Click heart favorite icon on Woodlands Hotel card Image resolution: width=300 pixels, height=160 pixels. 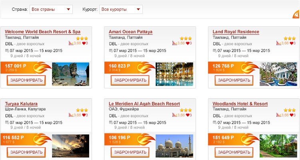click(x=292, y=115)
